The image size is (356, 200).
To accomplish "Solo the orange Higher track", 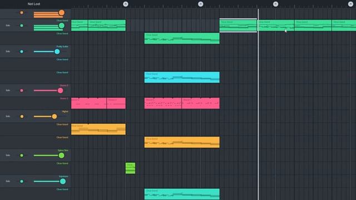I will 8,116.
